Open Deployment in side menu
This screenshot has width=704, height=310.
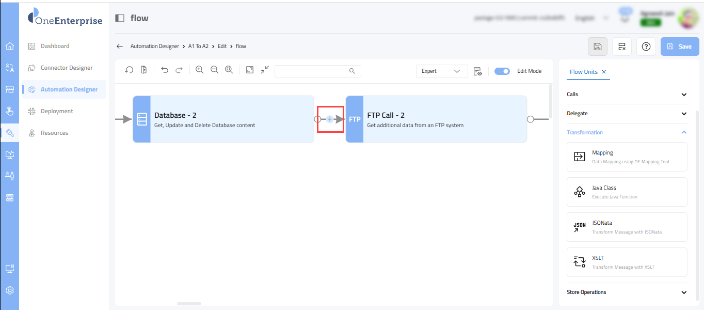pyautogui.click(x=57, y=111)
